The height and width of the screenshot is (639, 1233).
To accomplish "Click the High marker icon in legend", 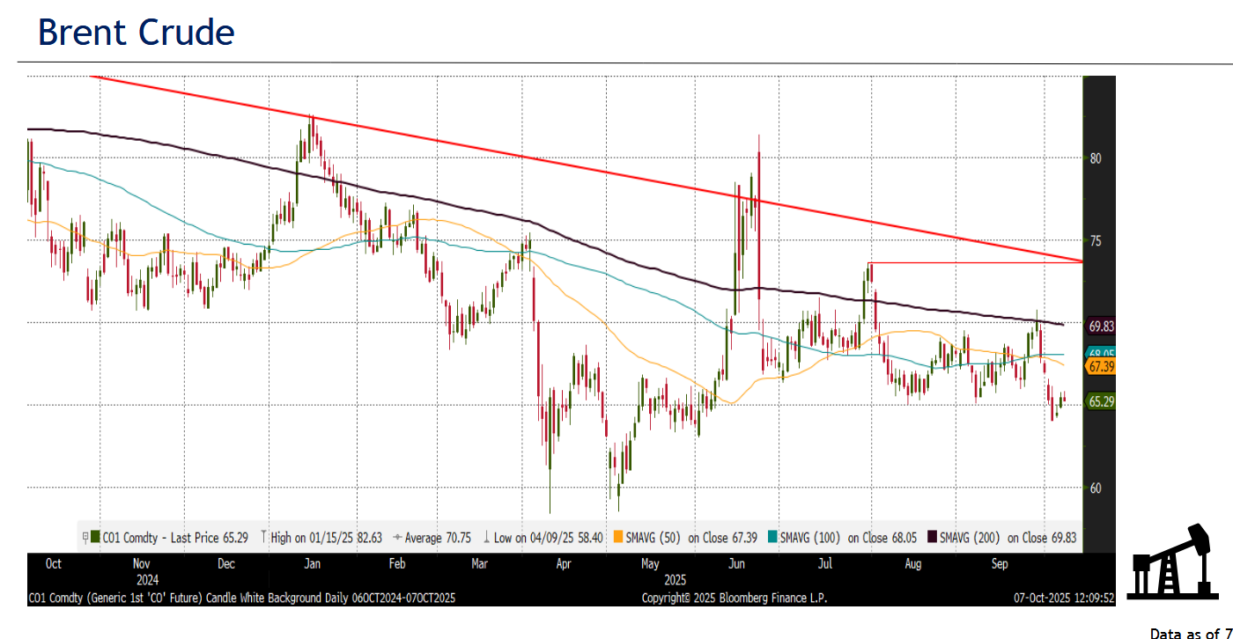I will [265, 537].
